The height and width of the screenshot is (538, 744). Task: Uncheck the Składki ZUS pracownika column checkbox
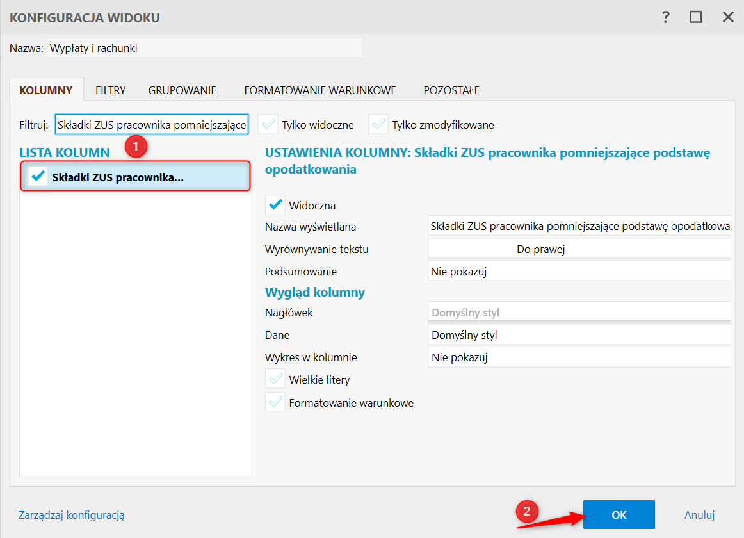38,177
